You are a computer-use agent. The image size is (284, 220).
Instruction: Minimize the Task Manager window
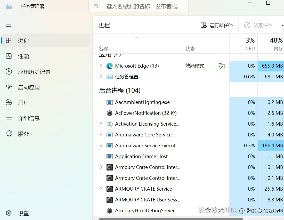point(250,3)
